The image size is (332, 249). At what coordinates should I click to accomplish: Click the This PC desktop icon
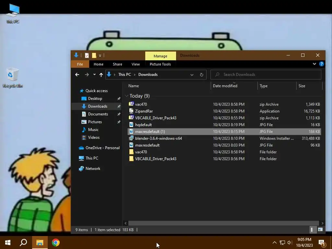(x=13, y=14)
